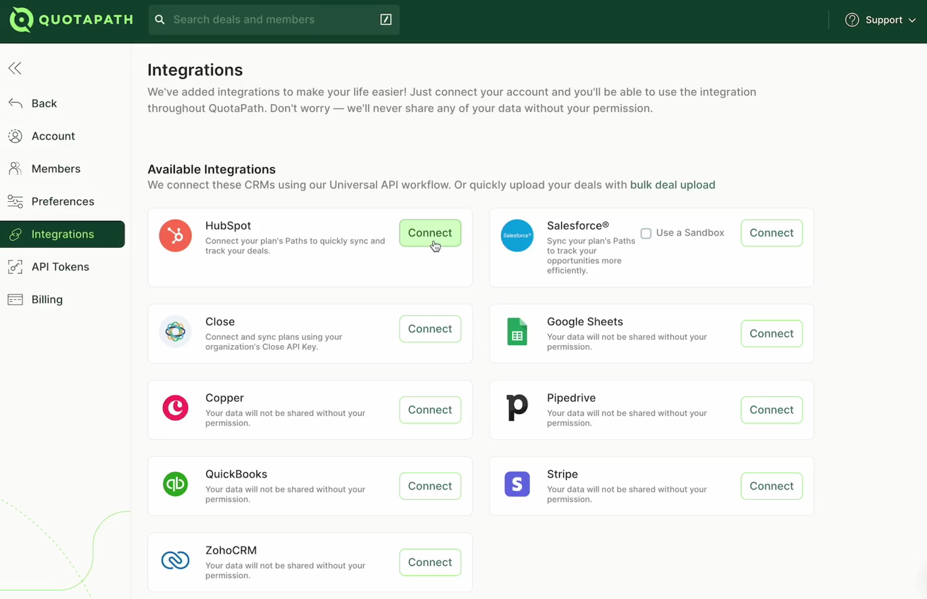The width and height of the screenshot is (927, 599).
Task: Collapse the sidebar with double chevron
Action: [x=15, y=68]
